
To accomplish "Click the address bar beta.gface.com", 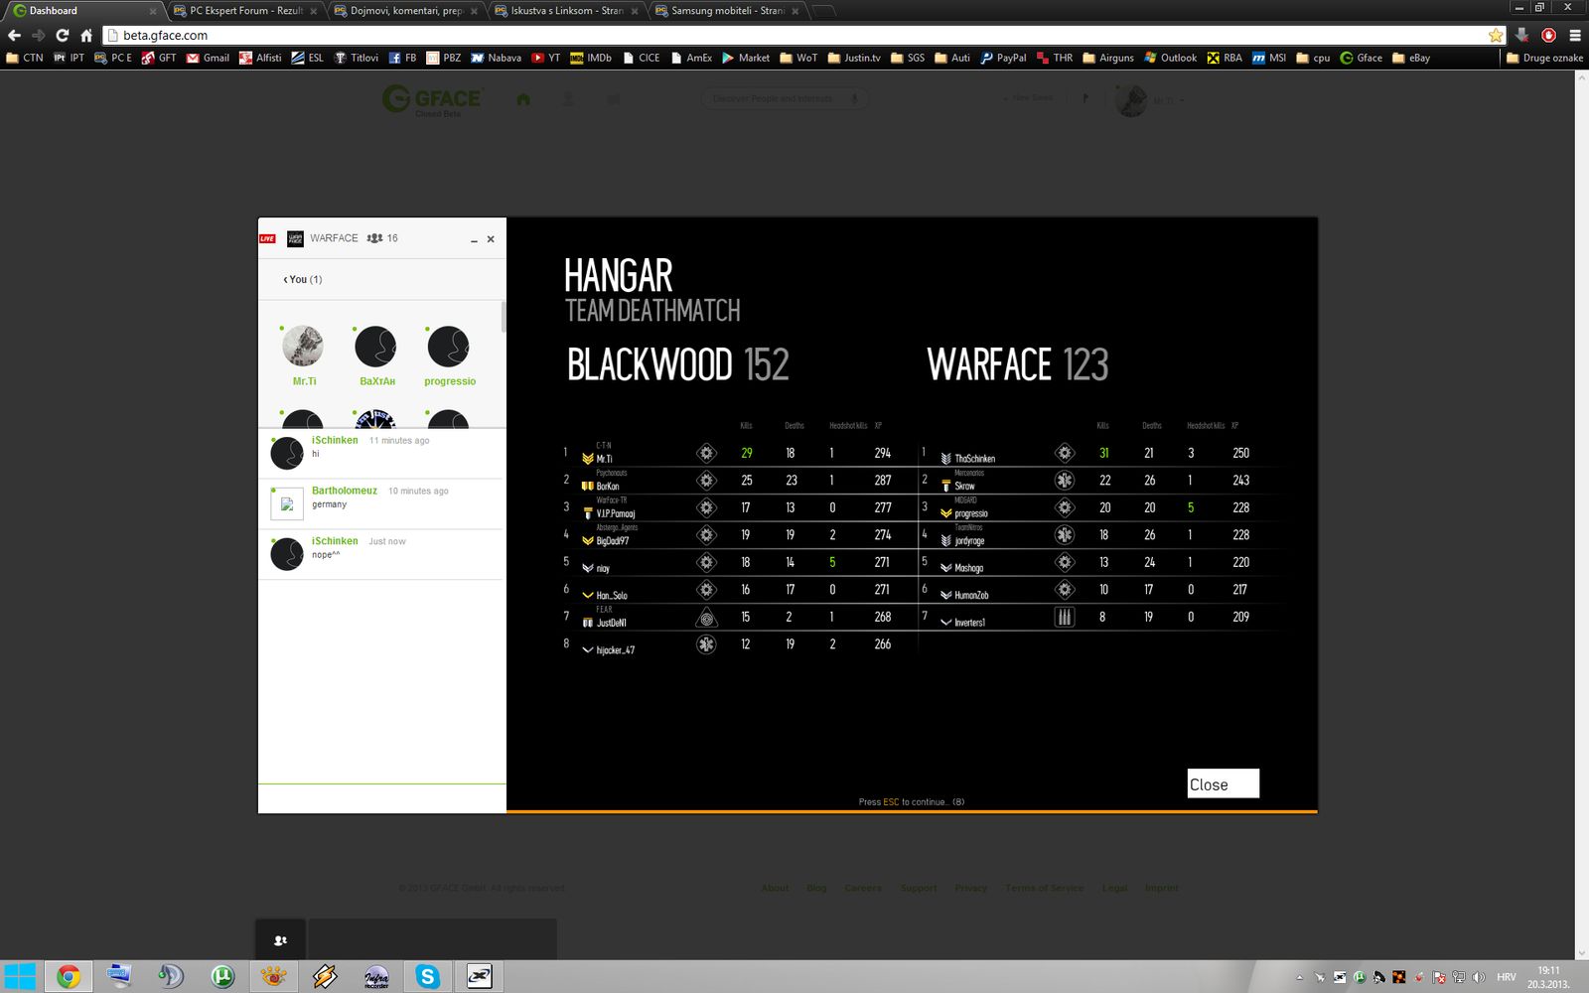I will [x=794, y=35].
